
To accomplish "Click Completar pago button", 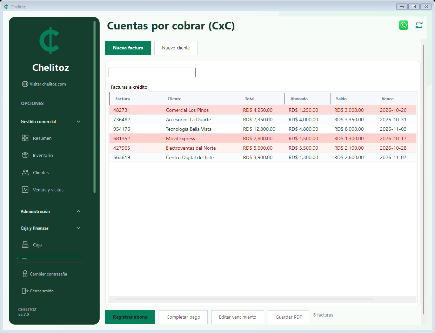I will tap(183, 317).
